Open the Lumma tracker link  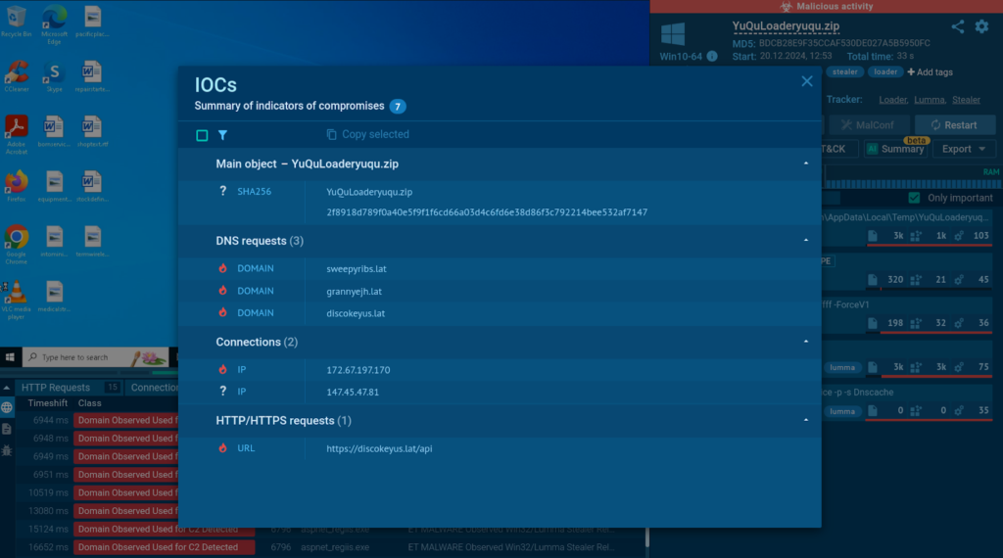930,100
